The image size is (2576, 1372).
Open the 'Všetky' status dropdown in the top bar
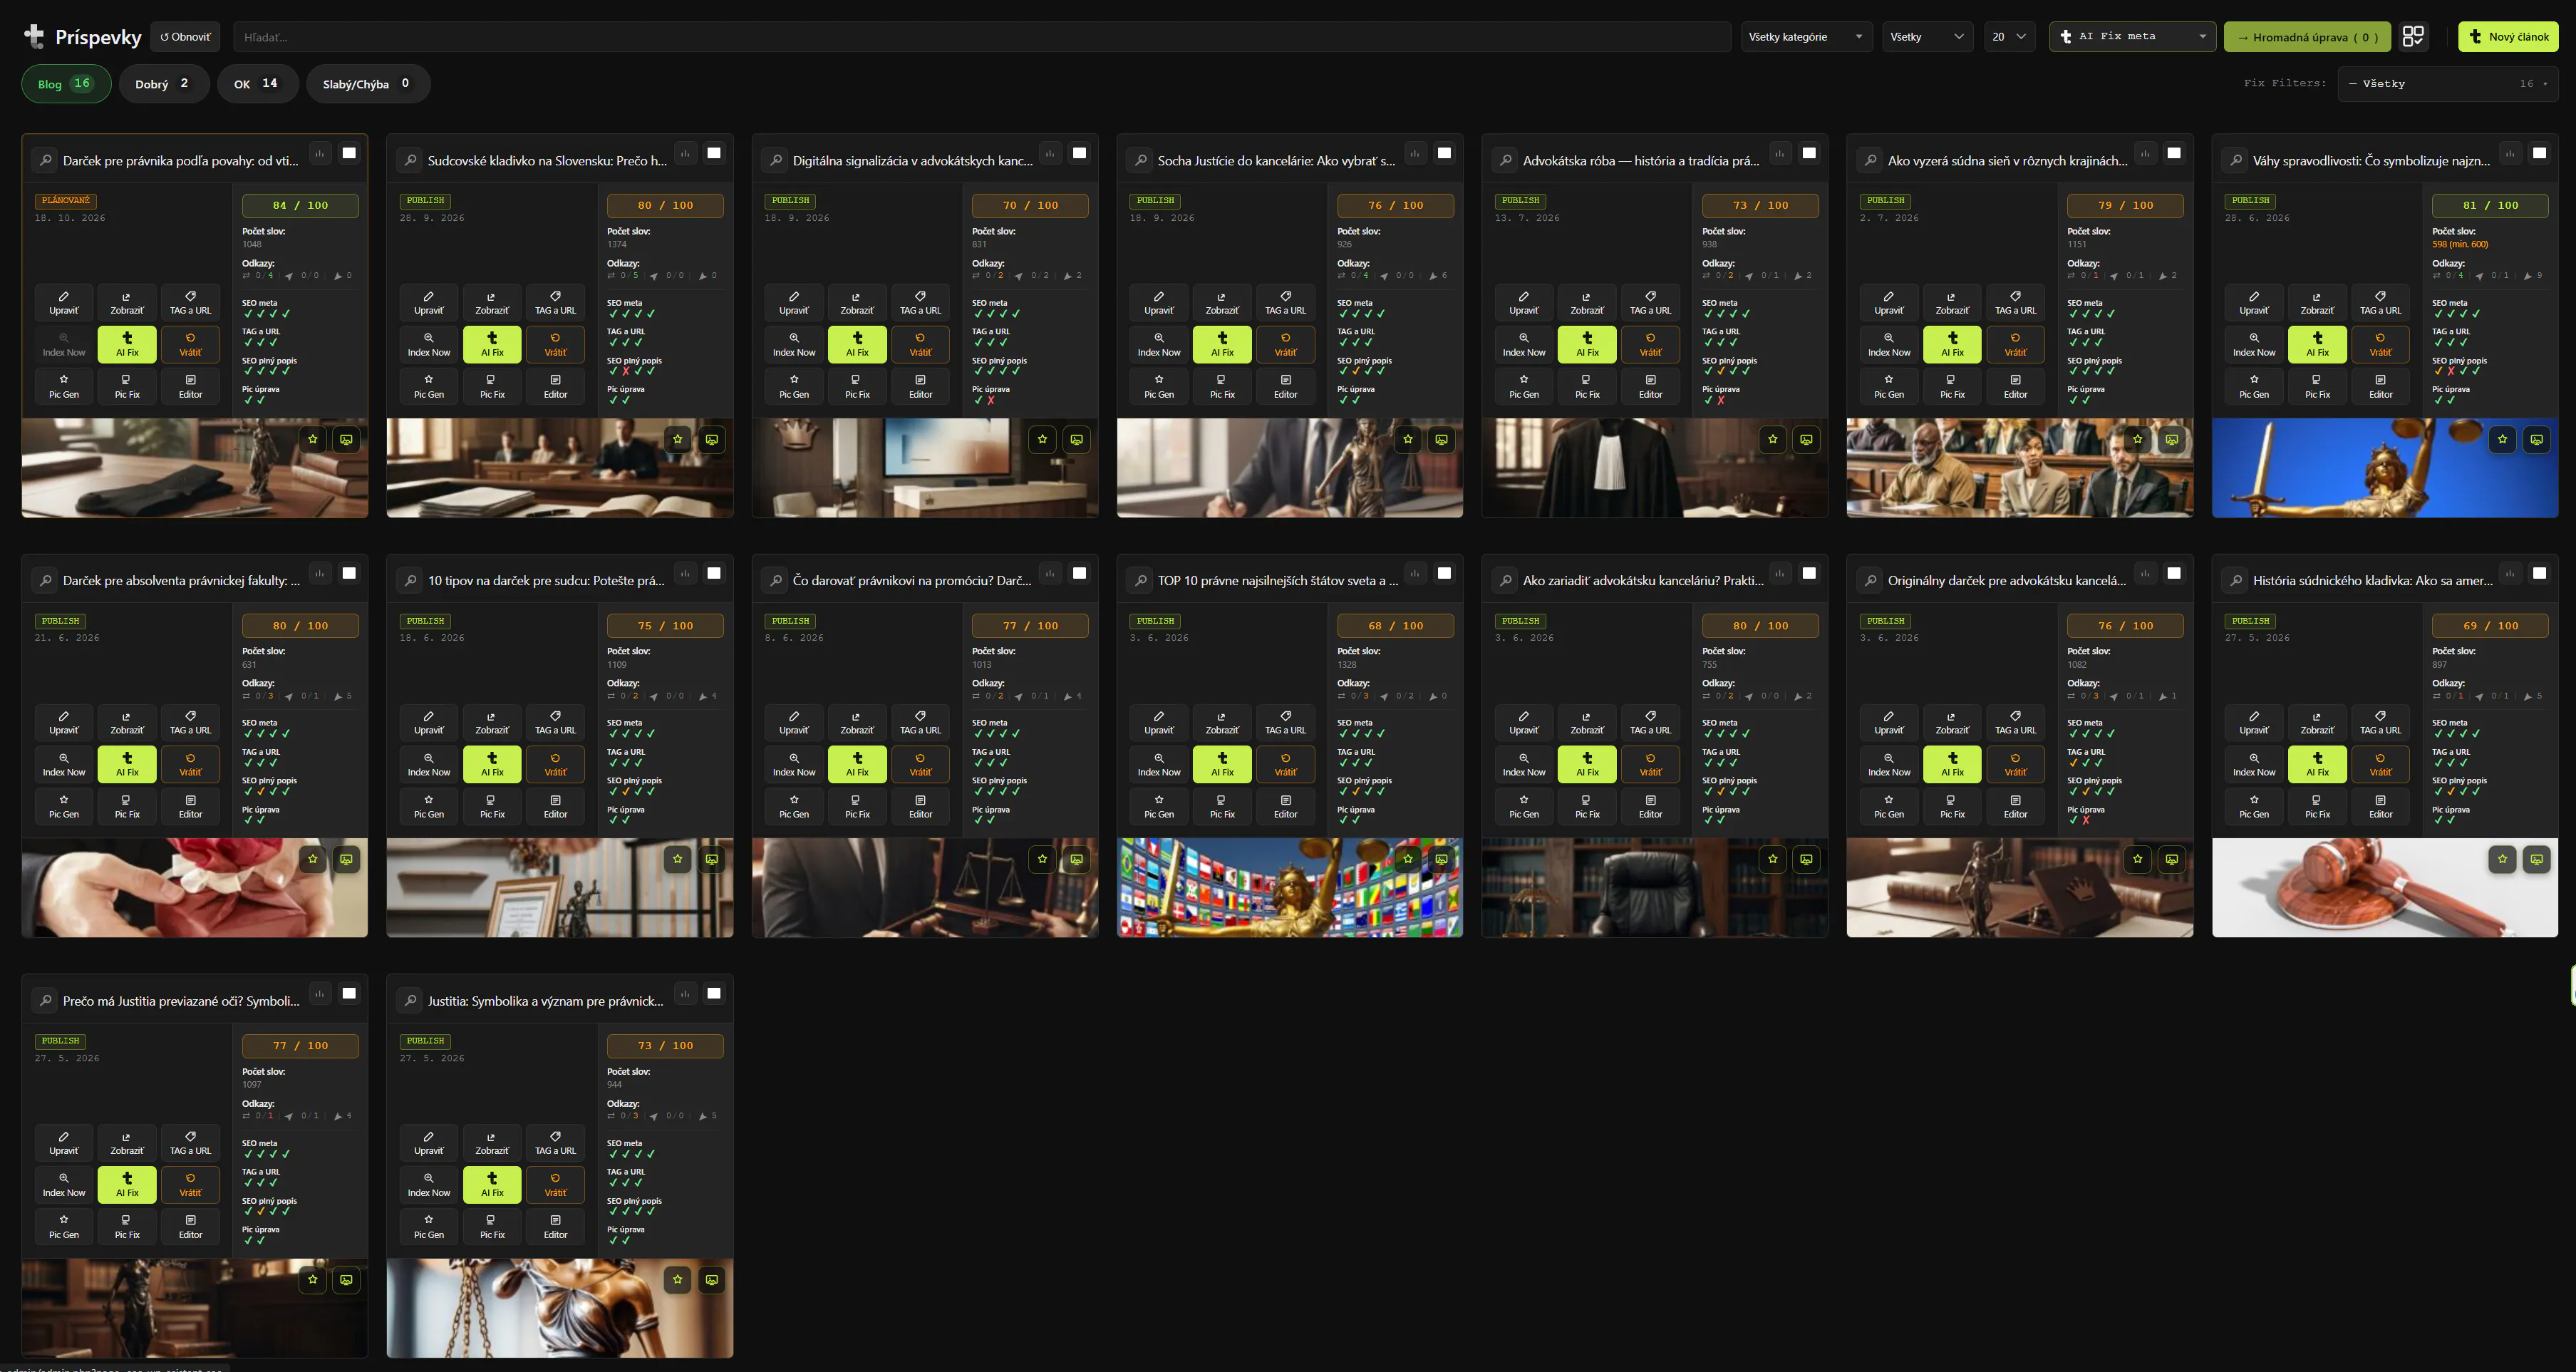tap(1927, 37)
